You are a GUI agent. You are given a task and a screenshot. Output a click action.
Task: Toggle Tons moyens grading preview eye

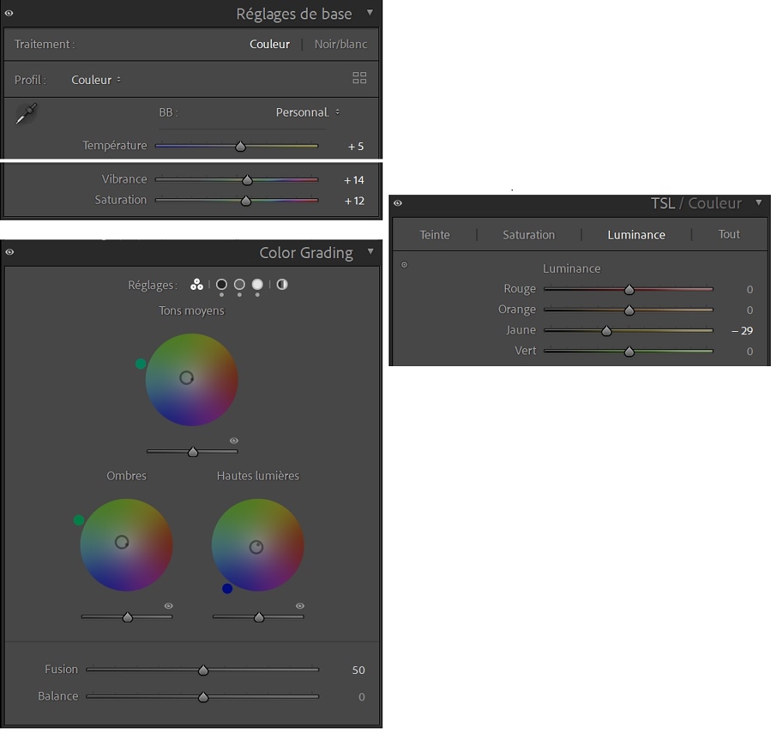point(234,441)
